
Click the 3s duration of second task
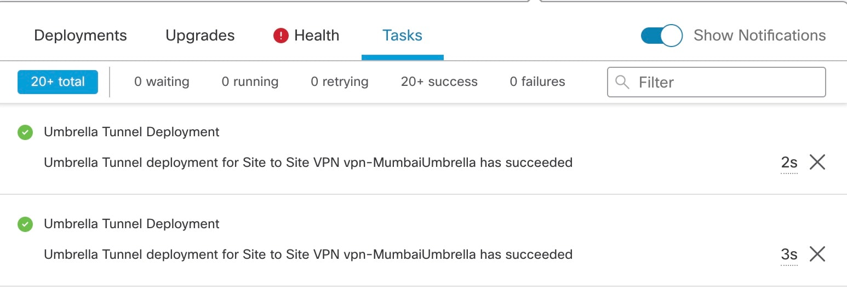click(x=789, y=255)
